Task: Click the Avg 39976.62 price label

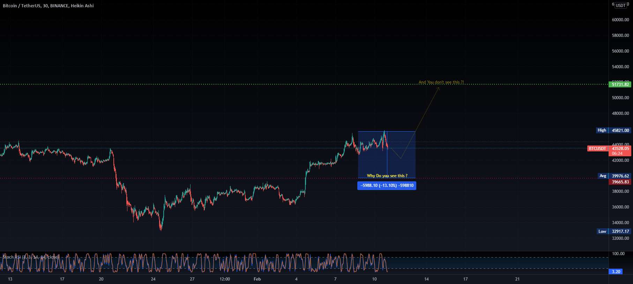Action: coord(614,176)
